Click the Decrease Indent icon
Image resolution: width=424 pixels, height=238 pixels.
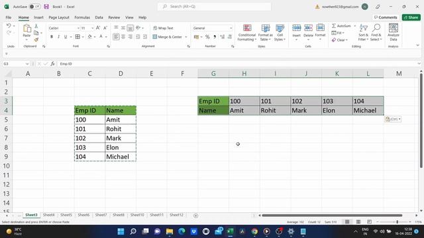[138, 37]
